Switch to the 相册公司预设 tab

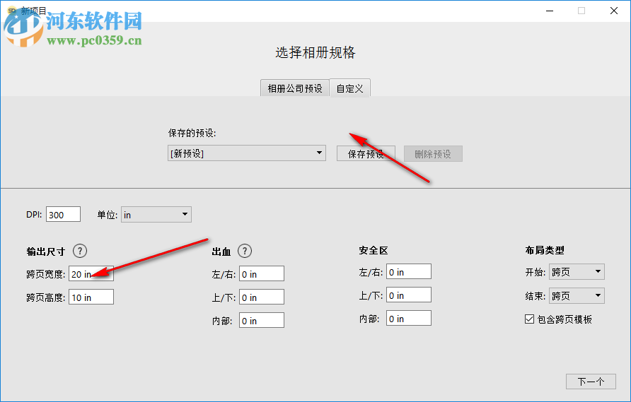click(295, 88)
